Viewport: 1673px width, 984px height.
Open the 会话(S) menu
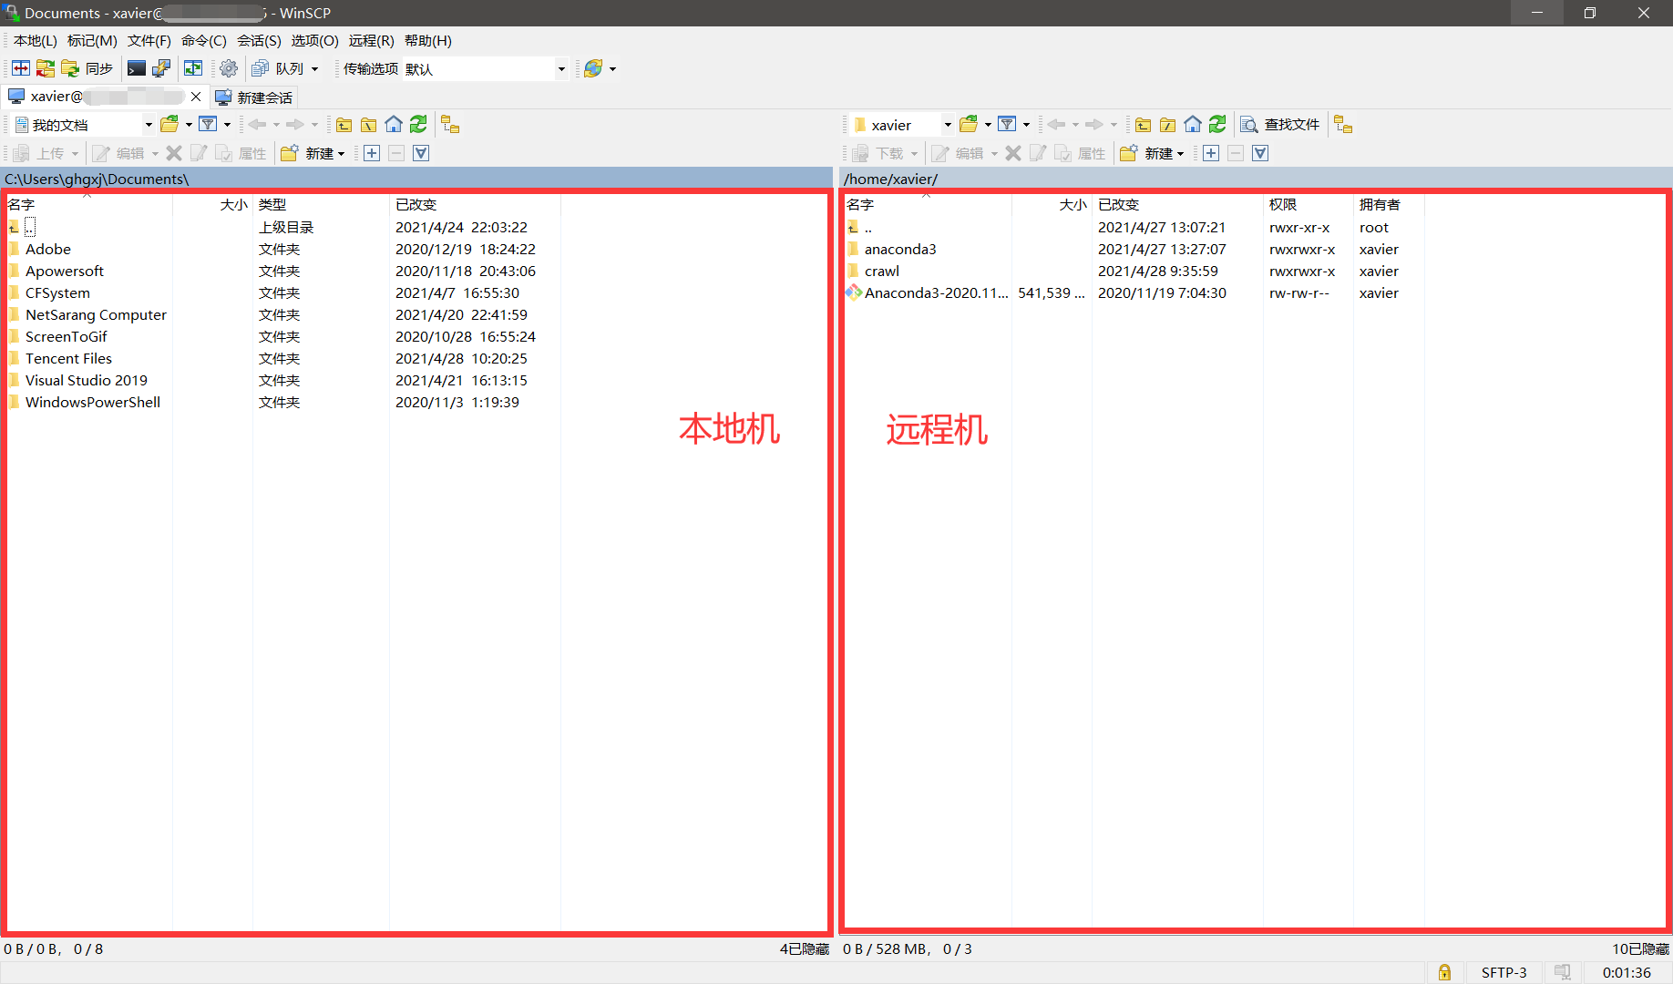pyautogui.click(x=259, y=40)
